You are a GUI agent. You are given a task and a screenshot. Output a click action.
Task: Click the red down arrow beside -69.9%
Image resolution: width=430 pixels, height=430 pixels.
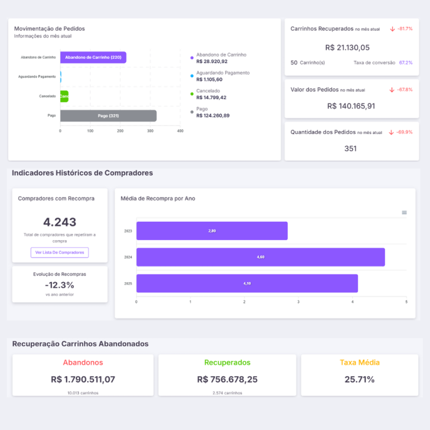tap(391, 133)
